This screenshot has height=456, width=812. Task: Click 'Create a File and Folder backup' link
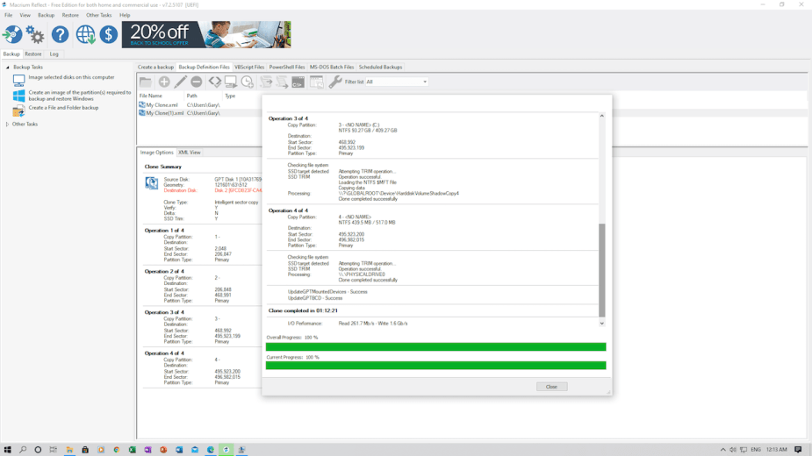[x=63, y=108]
